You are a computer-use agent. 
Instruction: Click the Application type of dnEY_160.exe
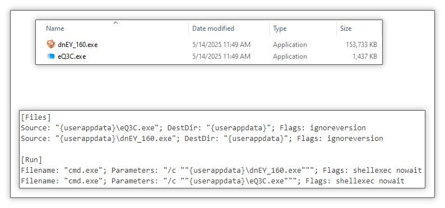(290, 45)
